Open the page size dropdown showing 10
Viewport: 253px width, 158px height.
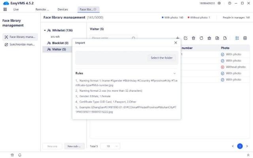110,146
